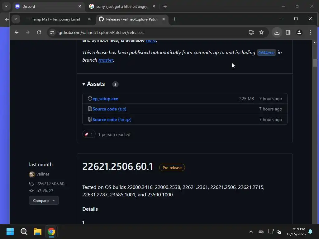
Task: Open the Chrome three-dot menu
Action: tap(311, 32)
